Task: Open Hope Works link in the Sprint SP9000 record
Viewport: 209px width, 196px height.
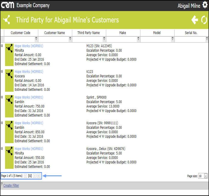Action: point(29,97)
